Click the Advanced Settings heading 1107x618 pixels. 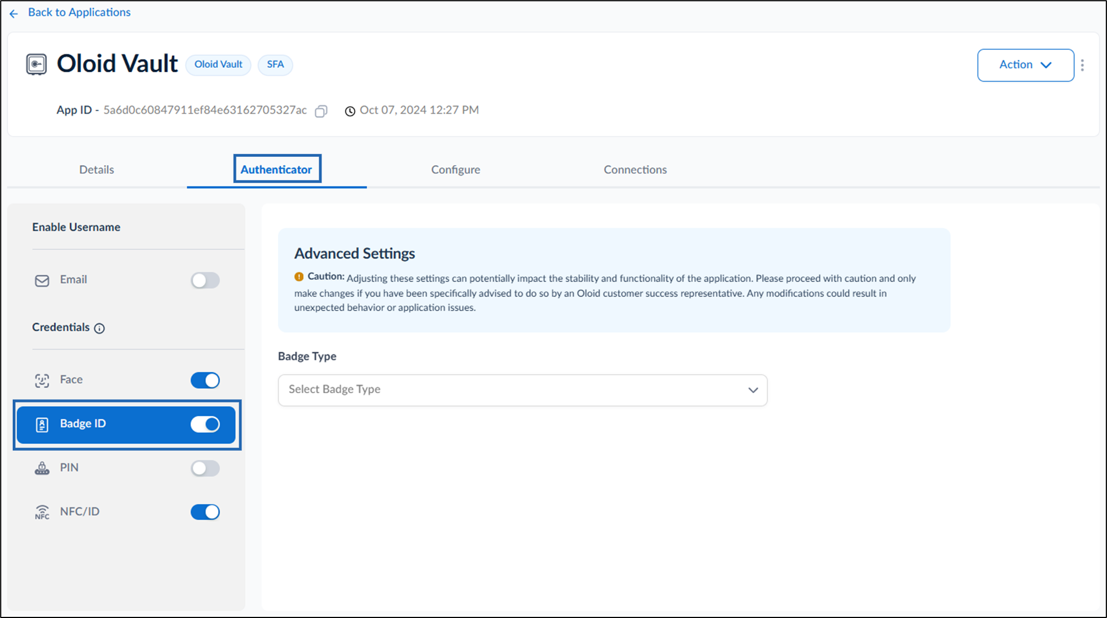pos(355,253)
